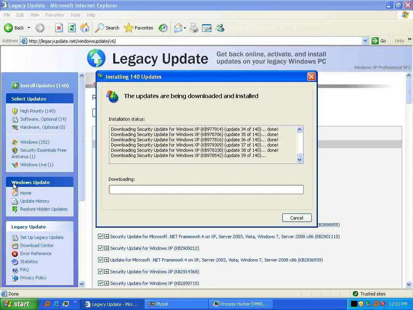Open the History clock icon
This screenshot has height=310, width=413.
pyautogui.click(x=163, y=28)
